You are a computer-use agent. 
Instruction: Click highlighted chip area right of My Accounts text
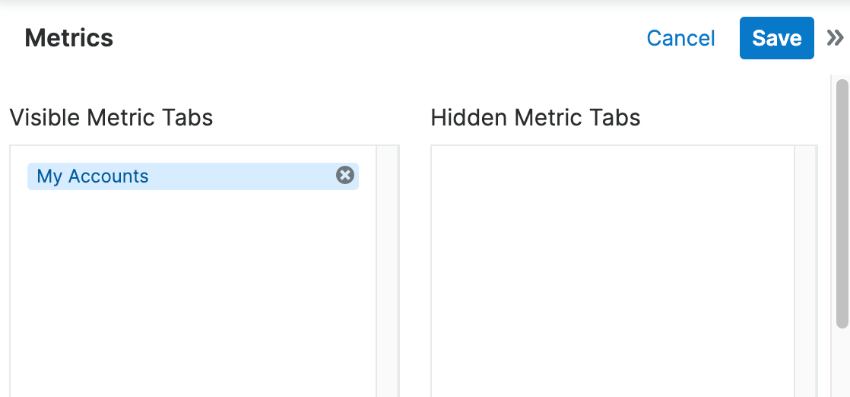coord(243,176)
